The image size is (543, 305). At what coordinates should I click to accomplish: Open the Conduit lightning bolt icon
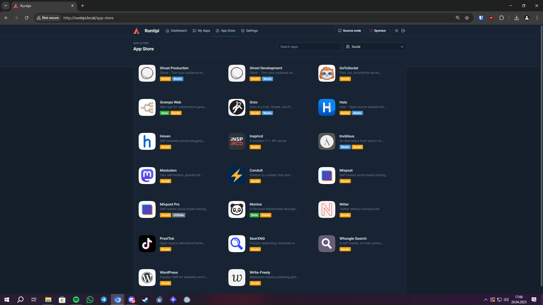pyautogui.click(x=237, y=176)
